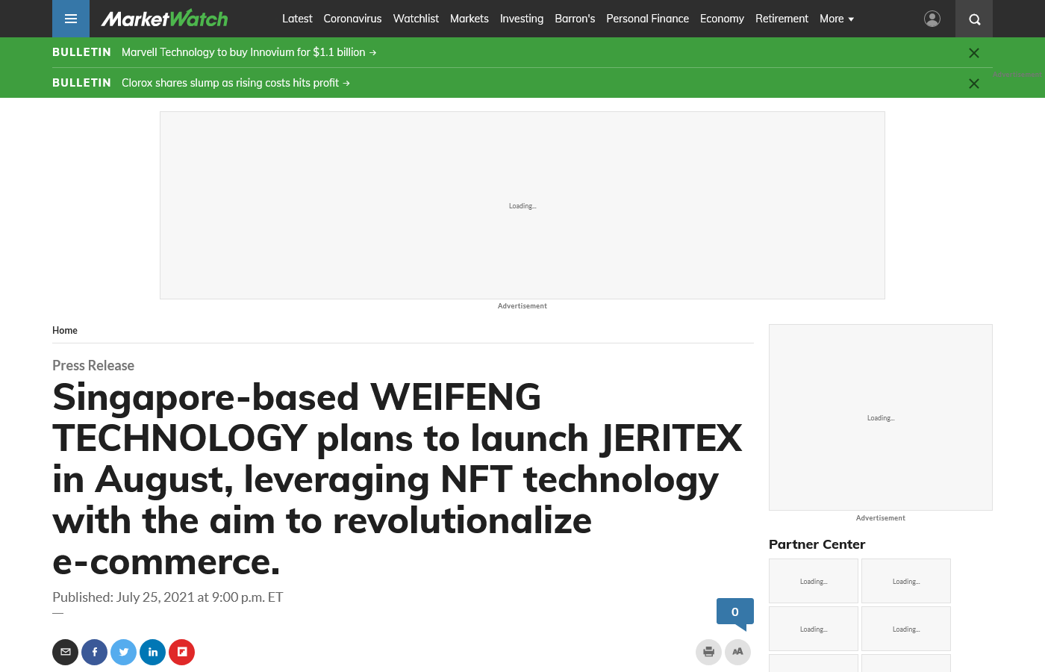Dismiss the Clorox bulletin
This screenshot has height=672, width=1045.
pyautogui.click(x=973, y=84)
